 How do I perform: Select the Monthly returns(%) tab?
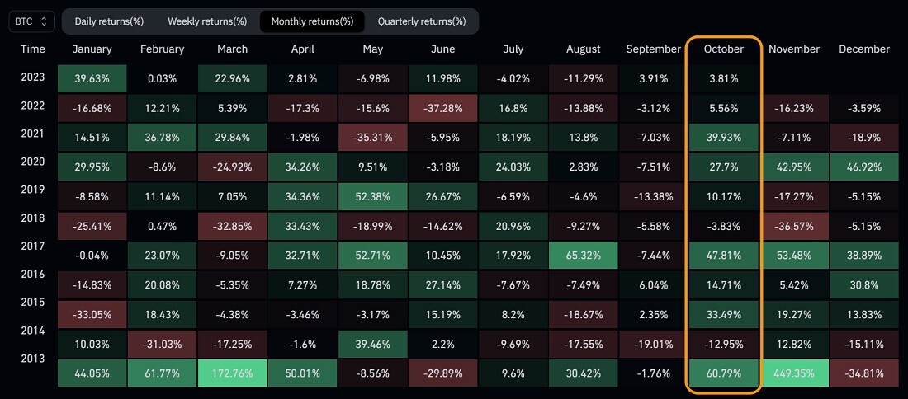312,21
